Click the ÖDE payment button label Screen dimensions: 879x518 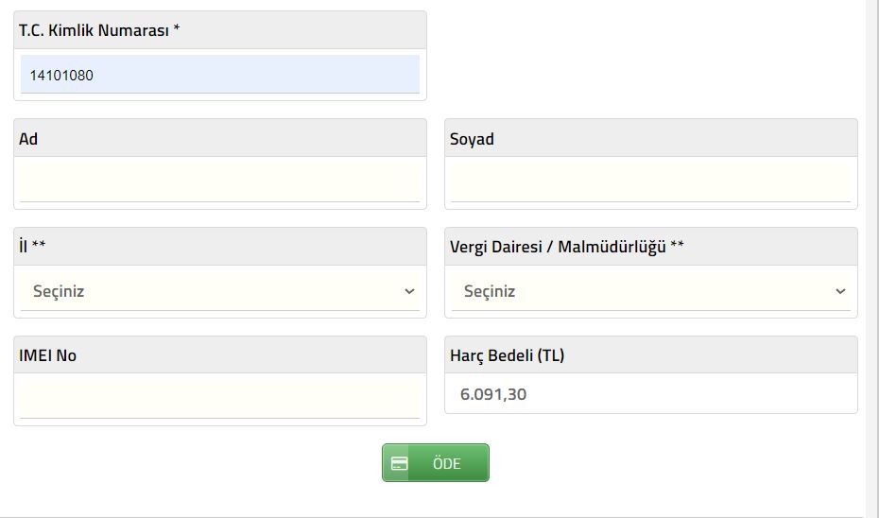tap(447, 463)
